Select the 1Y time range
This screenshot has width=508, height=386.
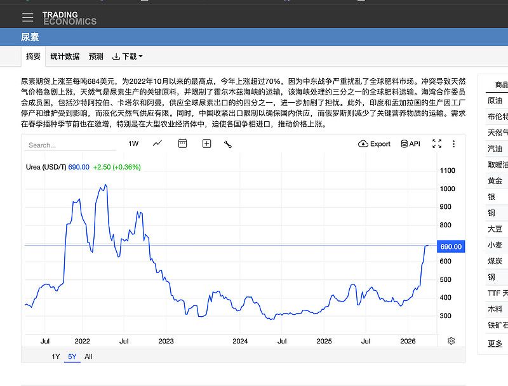pyautogui.click(x=56, y=356)
